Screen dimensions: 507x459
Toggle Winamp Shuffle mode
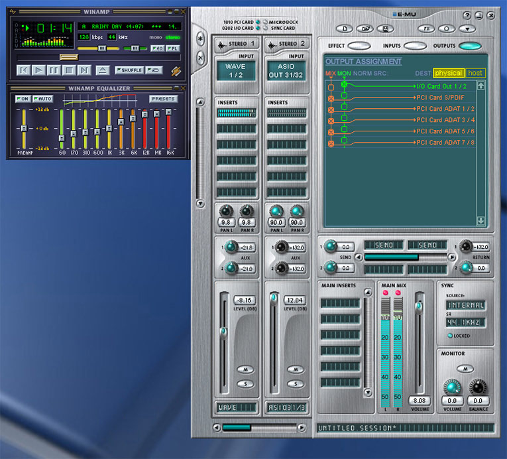(129, 70)
